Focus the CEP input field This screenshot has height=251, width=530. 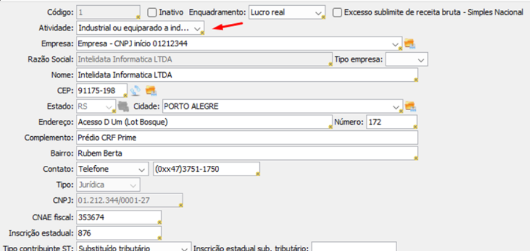click(x=101, y=90)
